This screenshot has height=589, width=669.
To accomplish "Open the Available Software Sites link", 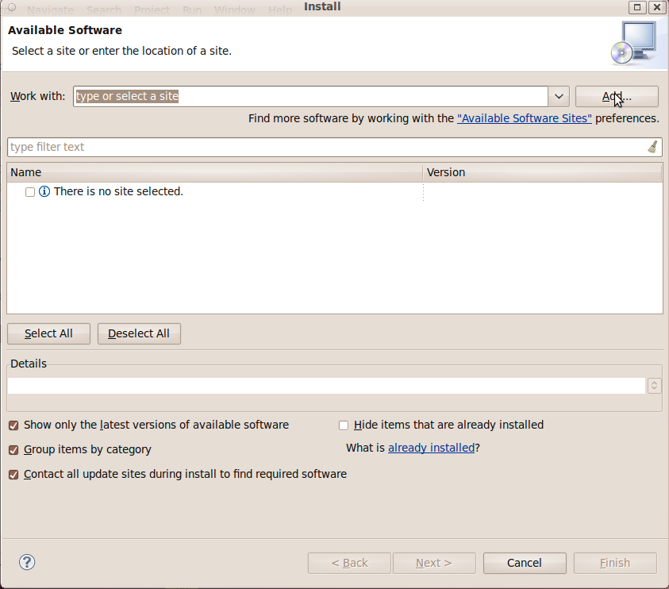I will (x=525, y=118).
